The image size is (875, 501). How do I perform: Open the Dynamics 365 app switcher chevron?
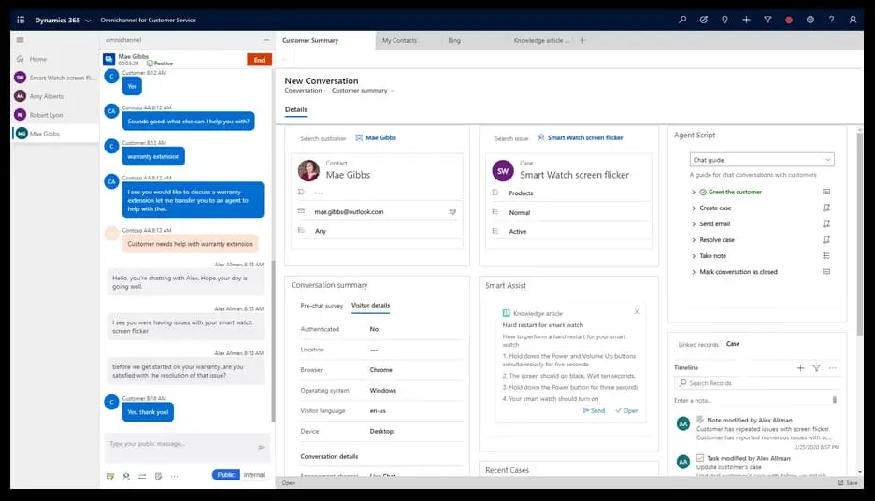[88, 21]
